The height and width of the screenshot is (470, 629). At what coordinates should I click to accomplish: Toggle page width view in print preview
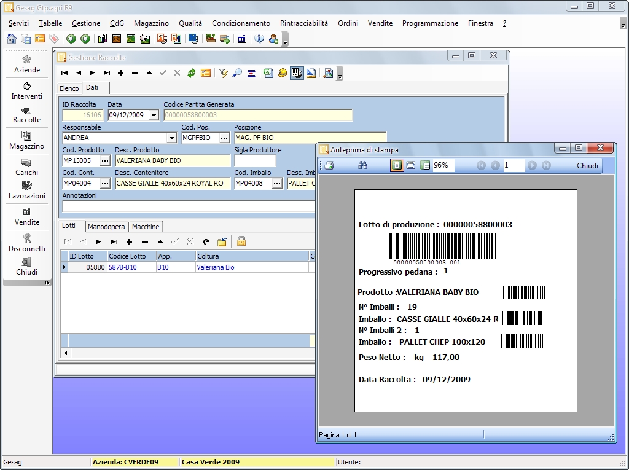click(x=411, y=165)
